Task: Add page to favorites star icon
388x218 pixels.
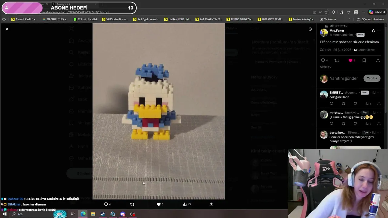Action: tap(326, 12)
